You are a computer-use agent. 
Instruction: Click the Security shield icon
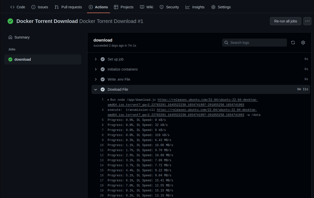[x=162, y=7]
